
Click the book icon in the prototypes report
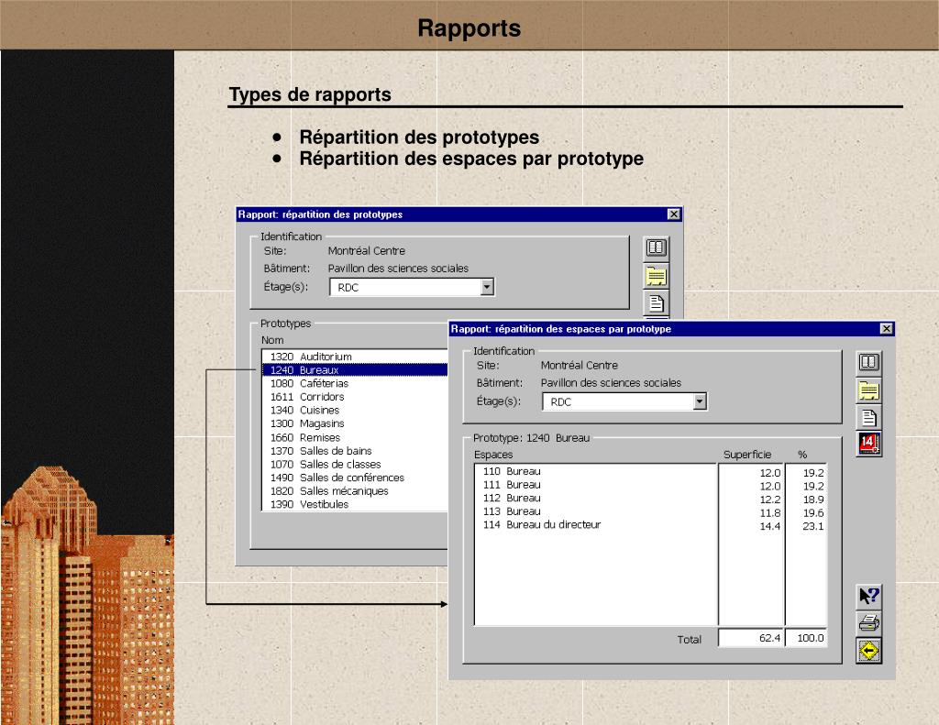[657, 247]
